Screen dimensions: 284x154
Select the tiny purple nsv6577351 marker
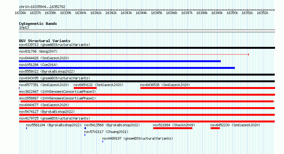[19, 88]
